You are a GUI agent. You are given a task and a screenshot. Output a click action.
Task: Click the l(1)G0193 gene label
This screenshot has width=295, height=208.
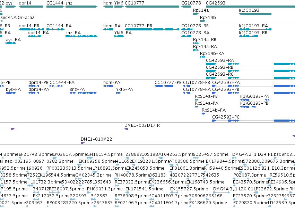(x=249, y=10)
